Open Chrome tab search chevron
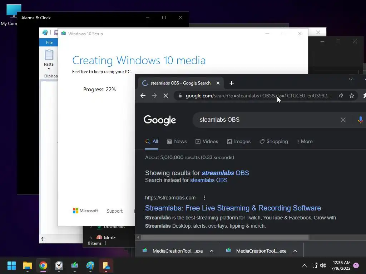This screenshot has width=366, height=274. point(350,79)
